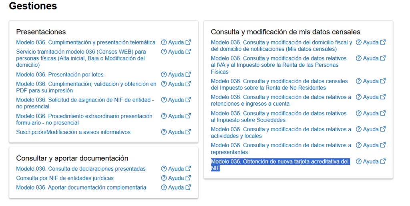Click external-link icon next to Consulta por NIF Ayuda
Viewport: 410px width, 206px height.
[188, 178]
